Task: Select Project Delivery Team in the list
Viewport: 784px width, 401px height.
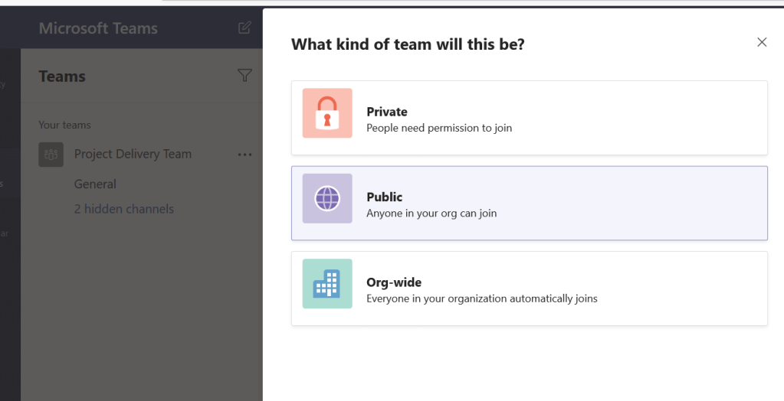Action: point(133,154)
